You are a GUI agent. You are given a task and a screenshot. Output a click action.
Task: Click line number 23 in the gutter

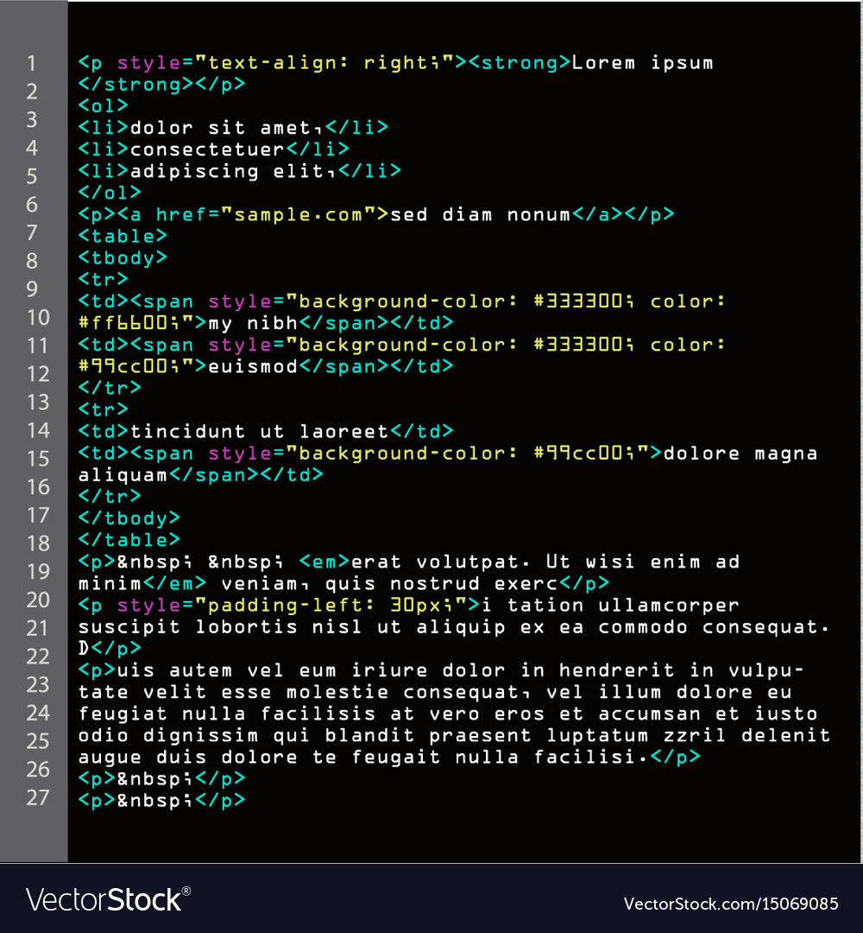38,685
